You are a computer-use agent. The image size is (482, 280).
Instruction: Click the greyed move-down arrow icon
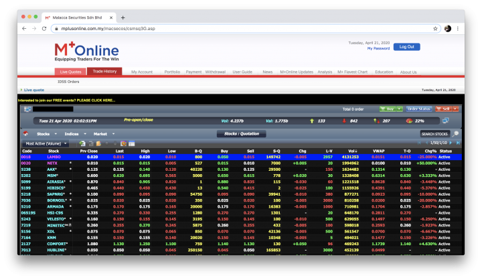coord(115,143)
